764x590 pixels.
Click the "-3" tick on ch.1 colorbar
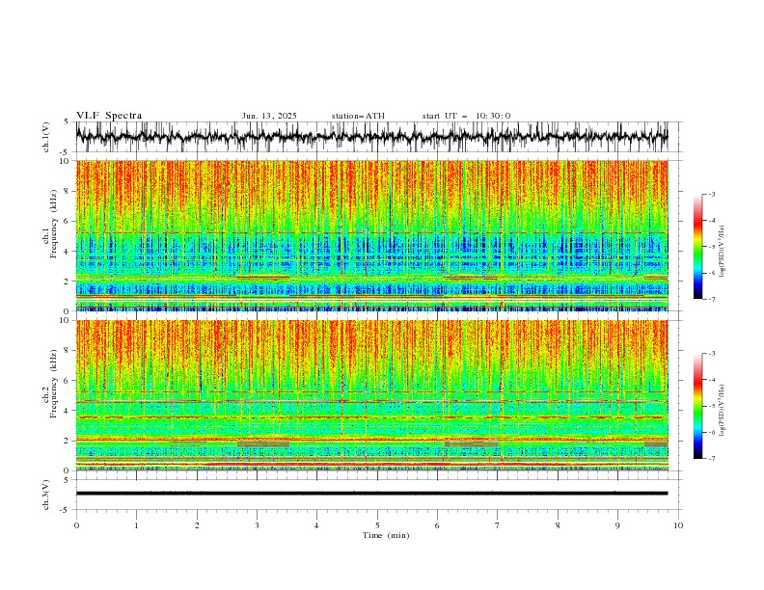click(712, 194)
